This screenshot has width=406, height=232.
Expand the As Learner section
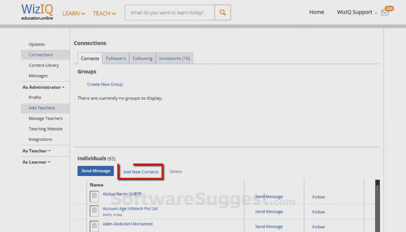[36, 162]
